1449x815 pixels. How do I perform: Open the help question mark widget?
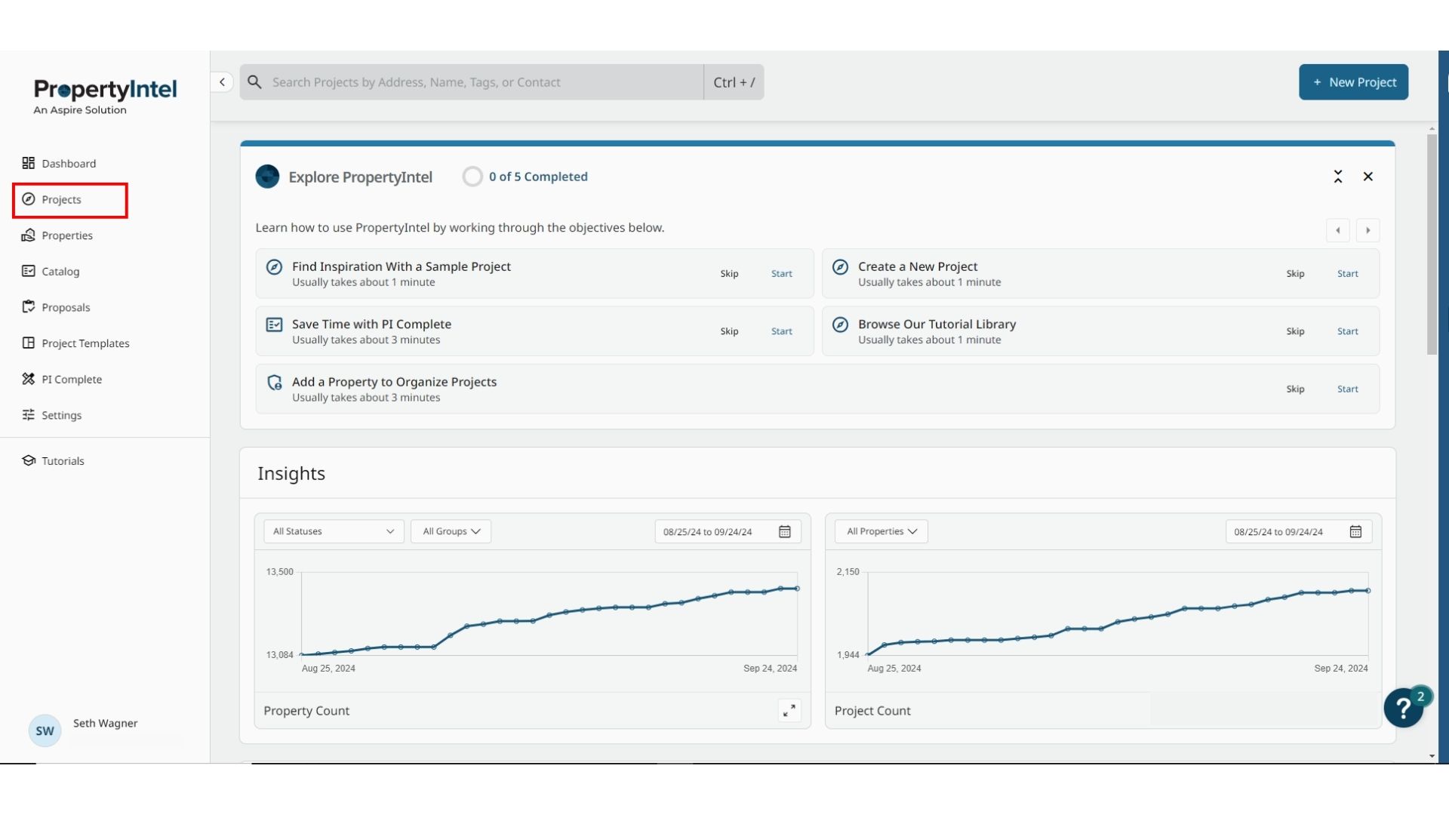click(1404, 708)
